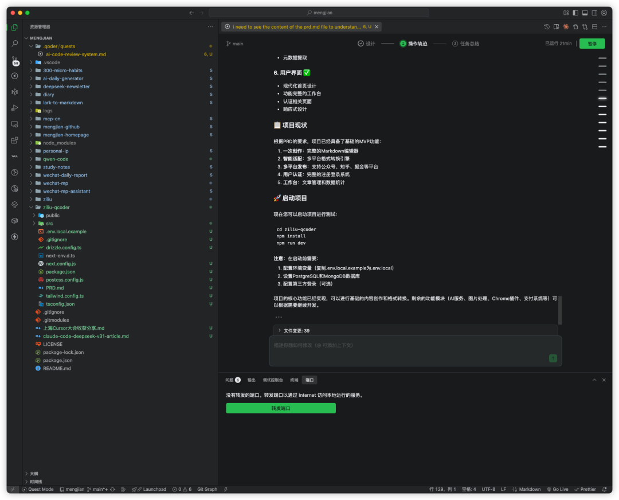Toggle the bottom panel layout button

(x=584, y=13)
